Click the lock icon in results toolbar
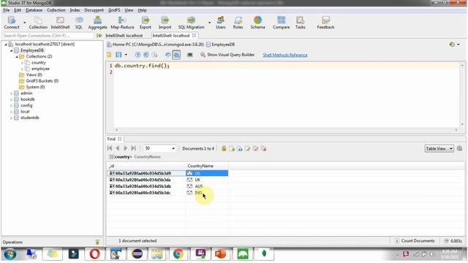Screen dimensions: 468x263 224,148
